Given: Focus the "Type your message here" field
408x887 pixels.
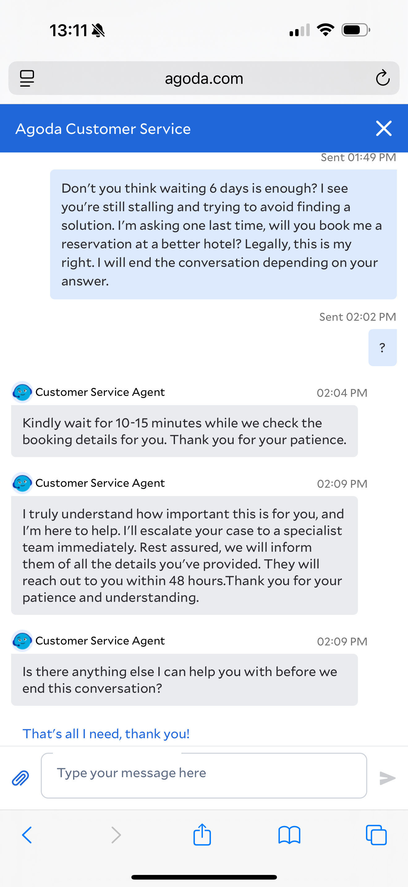Looking at the screenshot, I should point(204,775).
